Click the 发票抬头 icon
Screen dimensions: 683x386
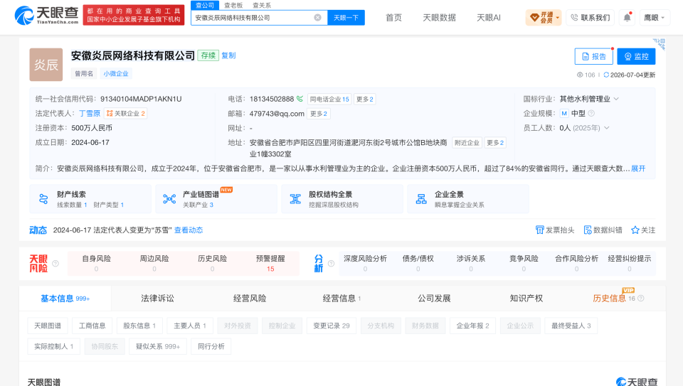[539, 230]
